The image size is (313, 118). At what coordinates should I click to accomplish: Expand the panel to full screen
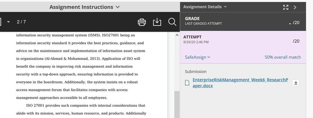[286, 7]
